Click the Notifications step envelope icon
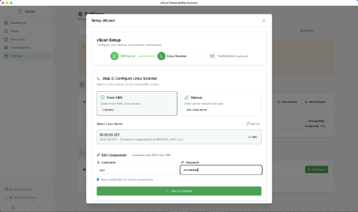 pos(212,56)
